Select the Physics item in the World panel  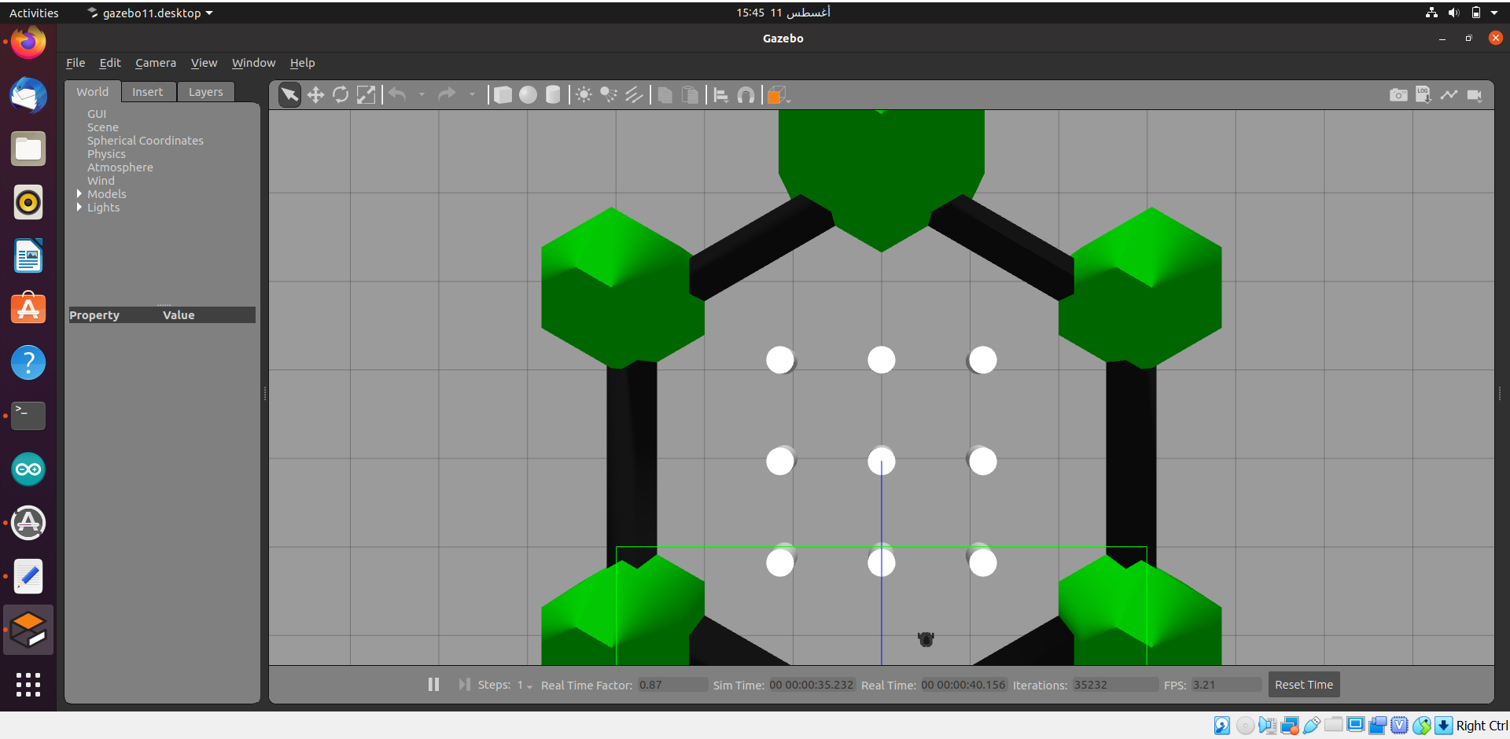tap(106, 154)
